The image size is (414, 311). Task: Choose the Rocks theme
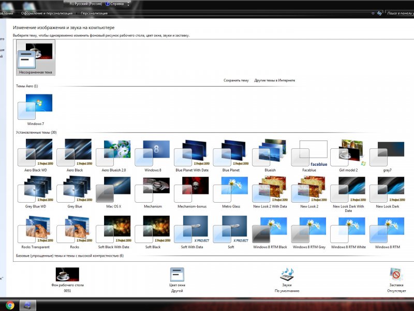click(x=75, y=232)
